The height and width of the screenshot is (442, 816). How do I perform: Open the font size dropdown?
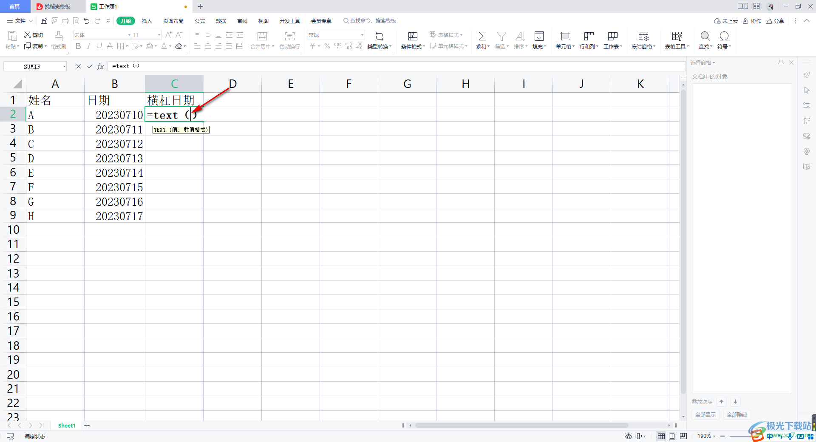click(159, 35)
